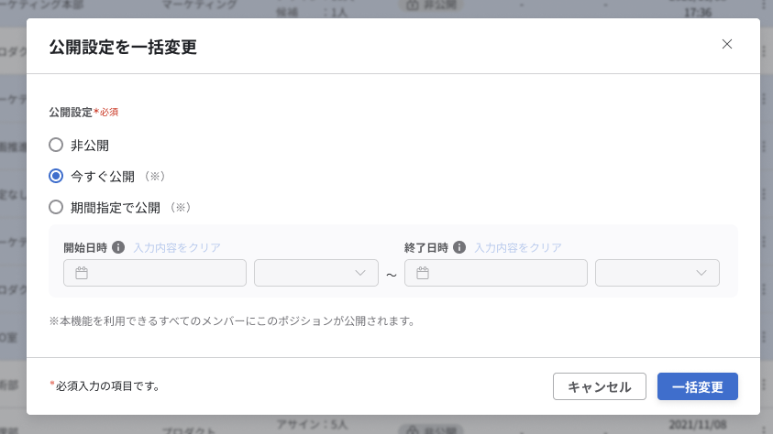
Task: Choose the 期間指定で公開 radio option
Action: click(56, 207)
